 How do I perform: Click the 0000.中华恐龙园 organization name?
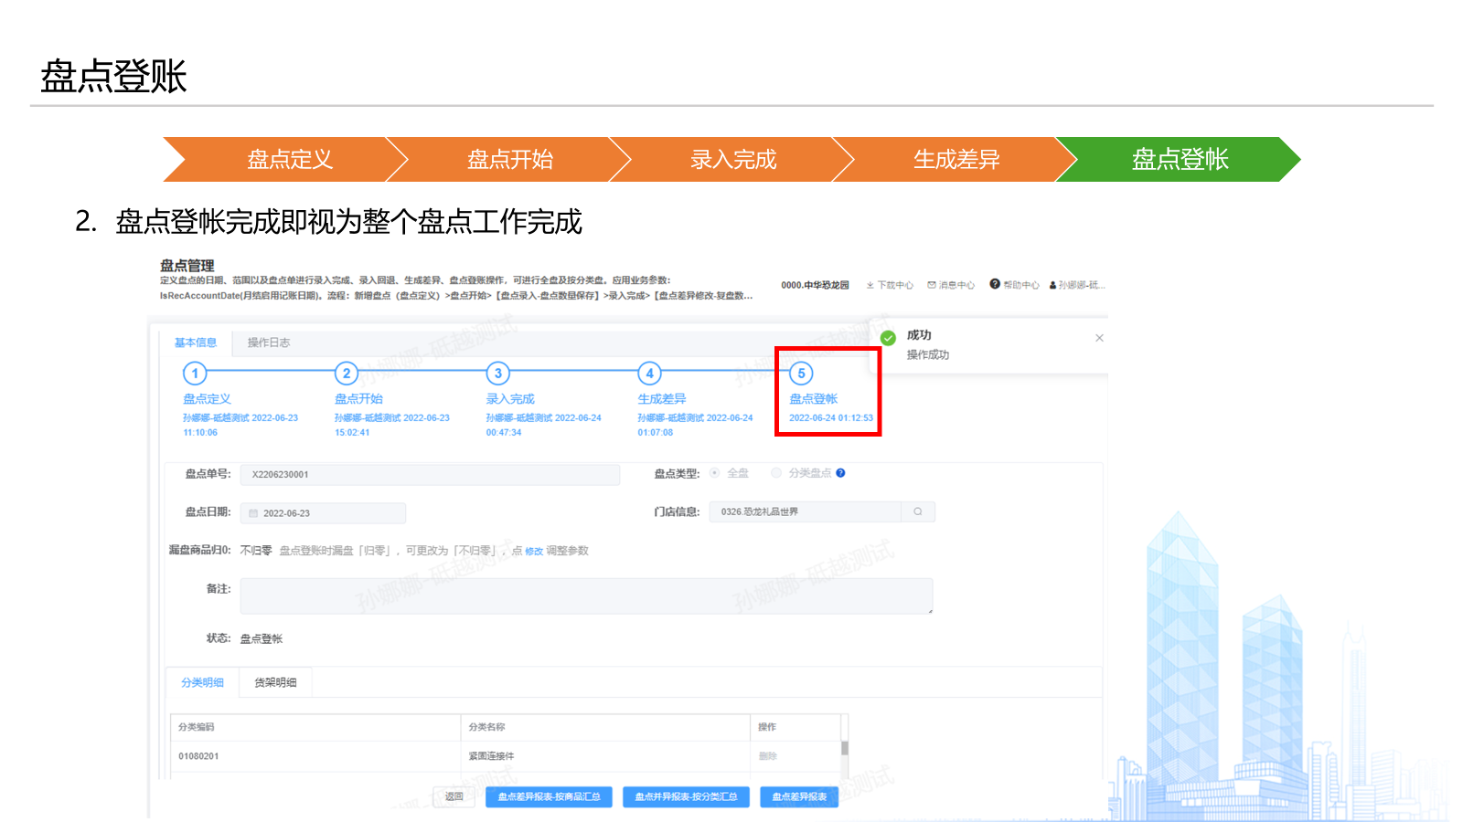point(815,285)
